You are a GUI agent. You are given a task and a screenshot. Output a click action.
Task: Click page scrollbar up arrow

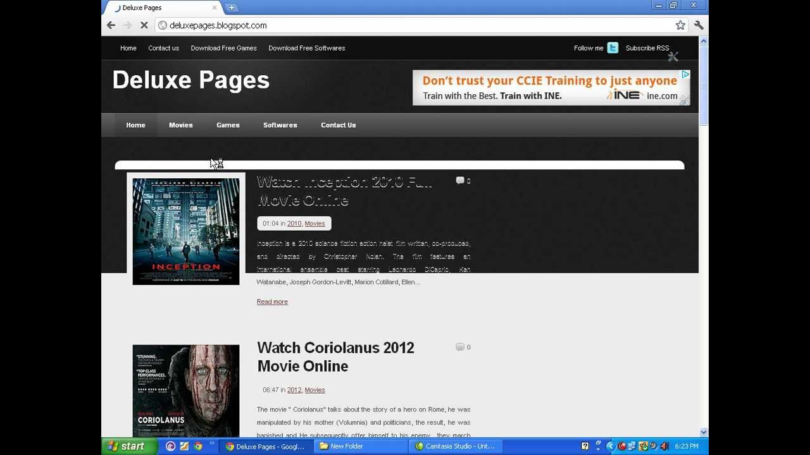pyautogui.click(x=704, y=41)
